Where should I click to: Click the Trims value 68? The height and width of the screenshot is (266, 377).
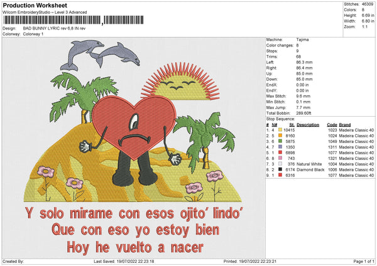click(298, 56)
